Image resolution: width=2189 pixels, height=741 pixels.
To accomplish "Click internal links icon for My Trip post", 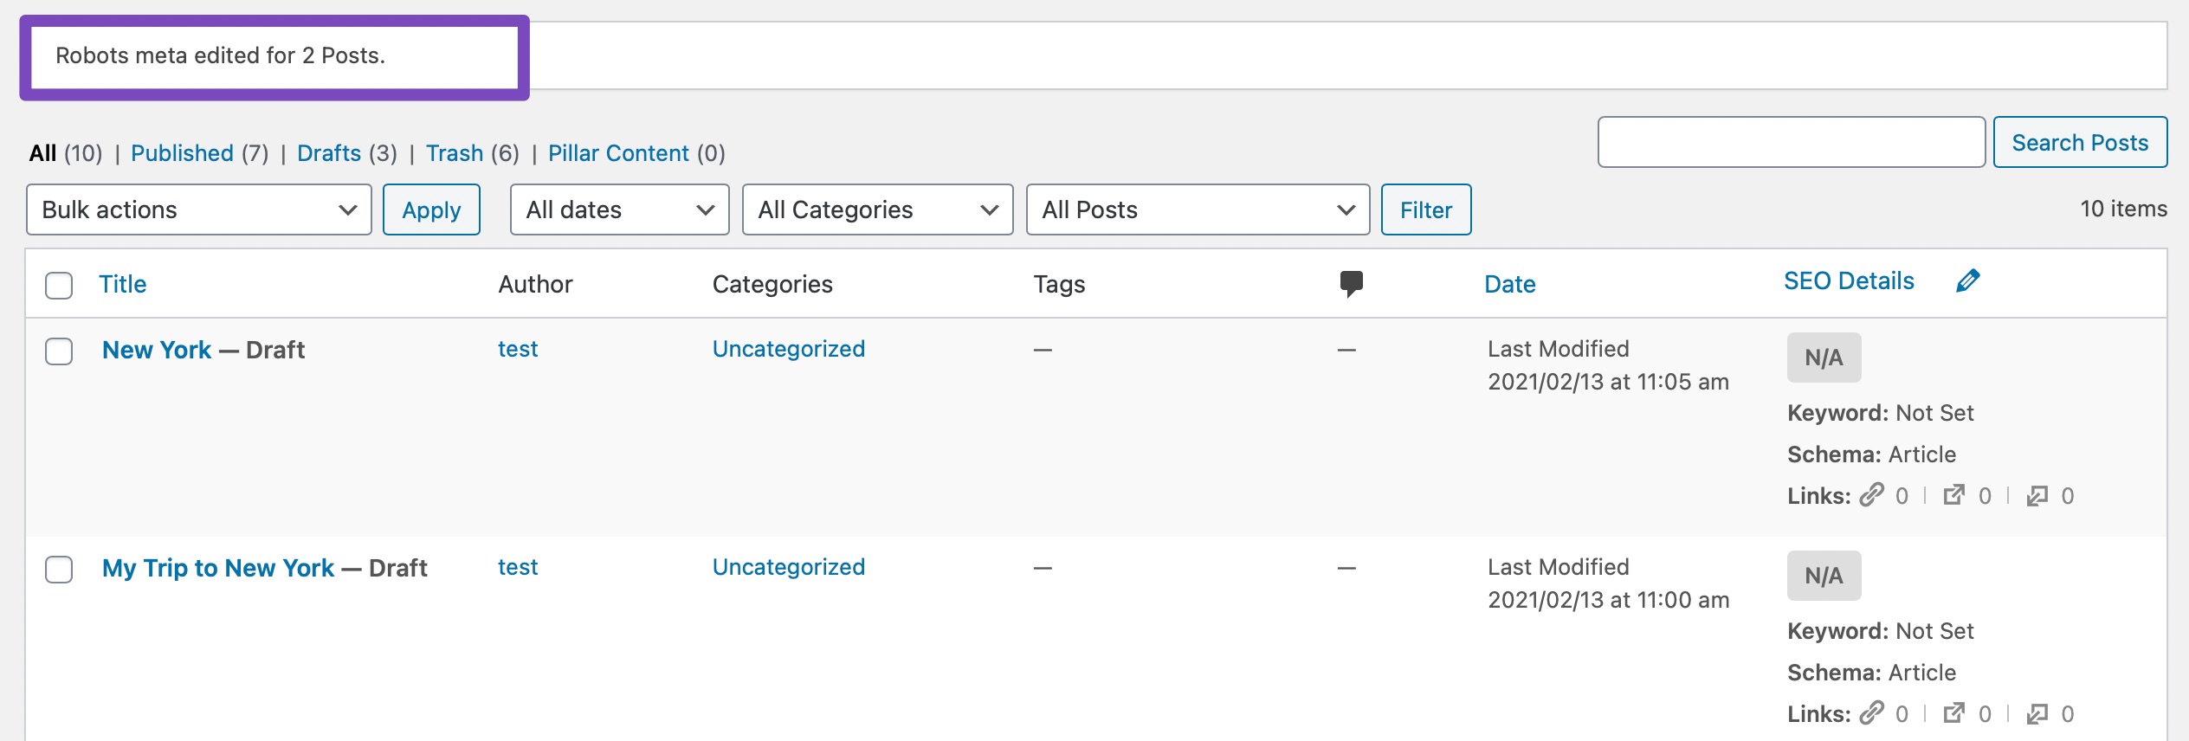I will click(x=1872, y=713).
